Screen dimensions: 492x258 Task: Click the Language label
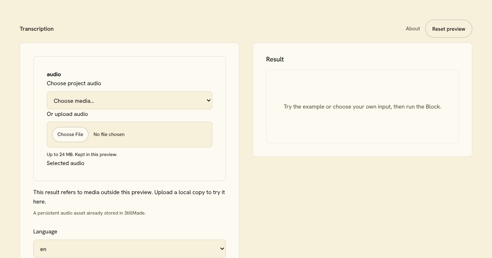click(45, 231)
